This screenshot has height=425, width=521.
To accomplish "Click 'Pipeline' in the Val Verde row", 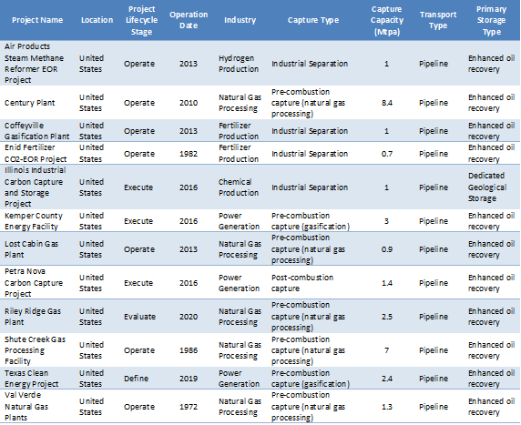I will (x=434, y=407).
